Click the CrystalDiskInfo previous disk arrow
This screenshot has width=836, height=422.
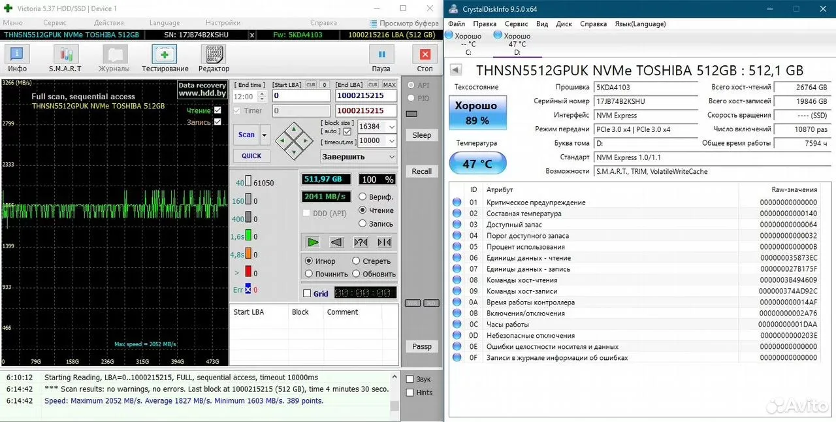point(456,70)
